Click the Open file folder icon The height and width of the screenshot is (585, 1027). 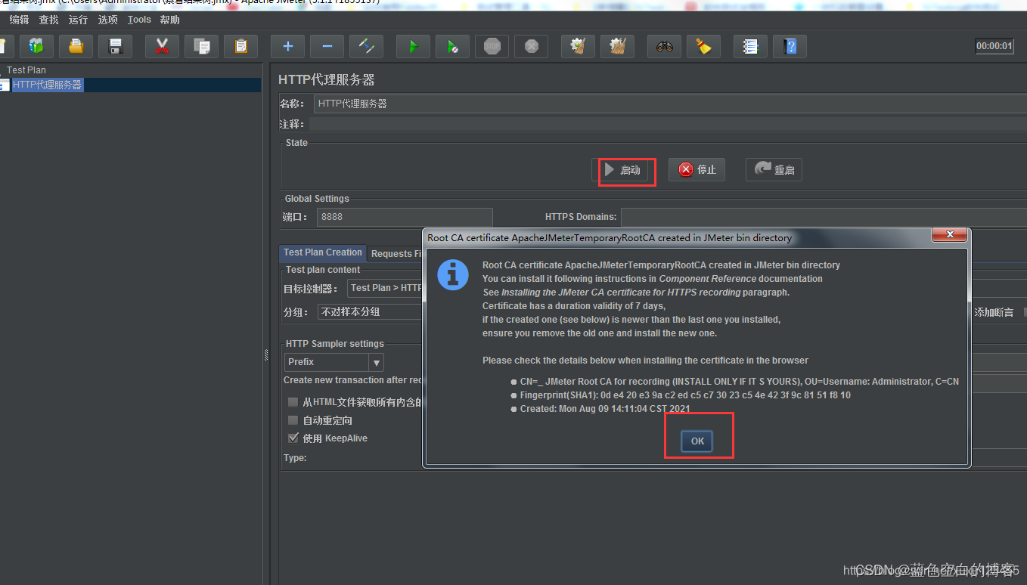point(76,46)
